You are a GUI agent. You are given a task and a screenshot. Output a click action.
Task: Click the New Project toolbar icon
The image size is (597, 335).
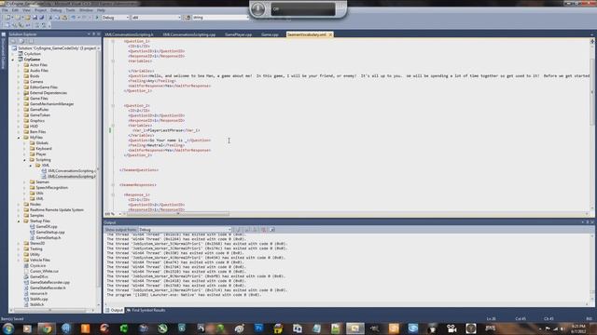click(7, 18)
